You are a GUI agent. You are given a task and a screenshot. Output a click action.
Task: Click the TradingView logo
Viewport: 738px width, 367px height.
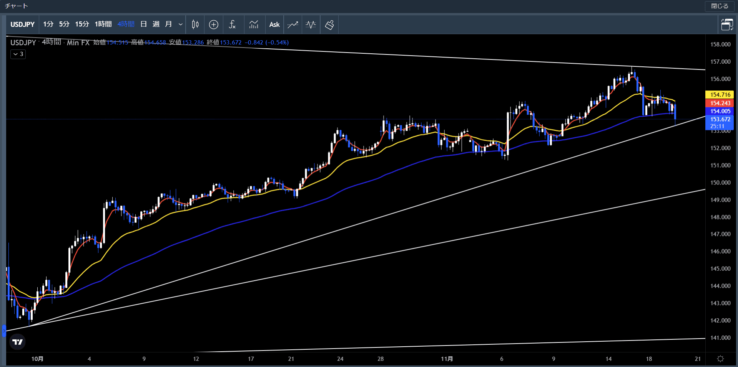(x=18, y=342)
